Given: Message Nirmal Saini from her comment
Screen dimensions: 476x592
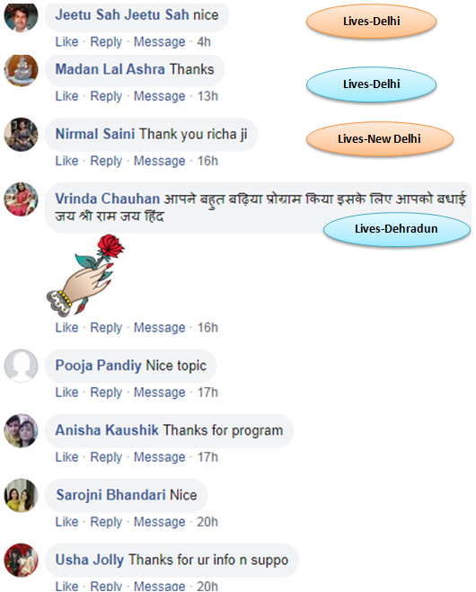Looking at the screenshot, I should tap(160, 161).
